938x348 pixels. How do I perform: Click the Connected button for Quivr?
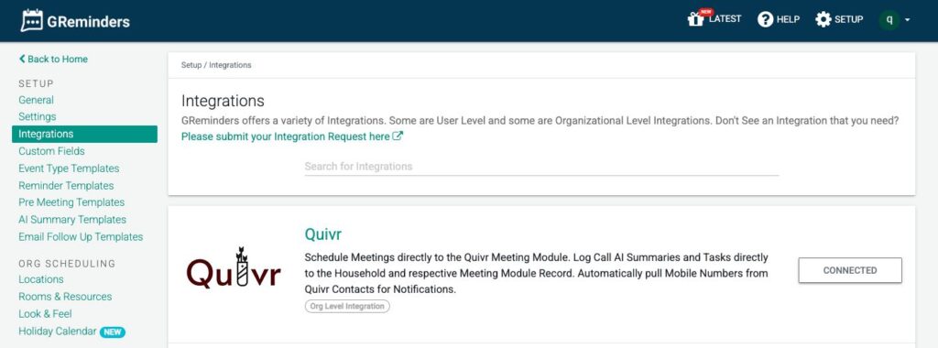(x=850, y=270)
